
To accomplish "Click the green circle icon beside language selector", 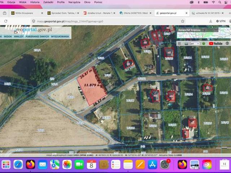I will [204, 44].
